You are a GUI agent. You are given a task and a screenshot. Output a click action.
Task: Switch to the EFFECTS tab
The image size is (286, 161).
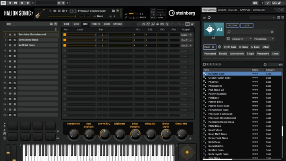point(96,24)
